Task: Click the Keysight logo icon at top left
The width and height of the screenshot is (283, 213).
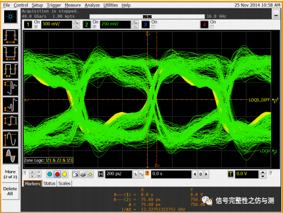Action: point(11,17)
